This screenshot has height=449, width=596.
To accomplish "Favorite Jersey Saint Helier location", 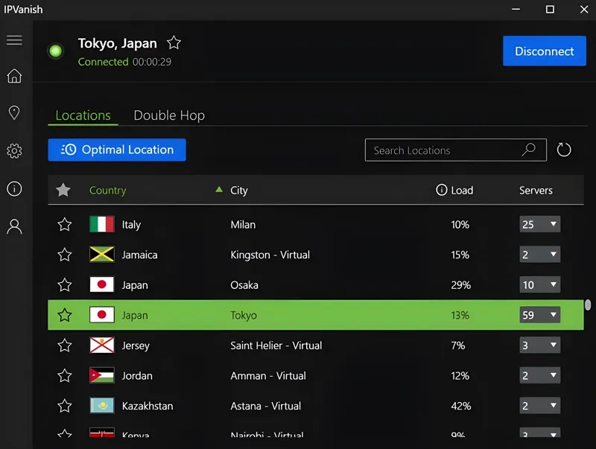I will [65, 345].
